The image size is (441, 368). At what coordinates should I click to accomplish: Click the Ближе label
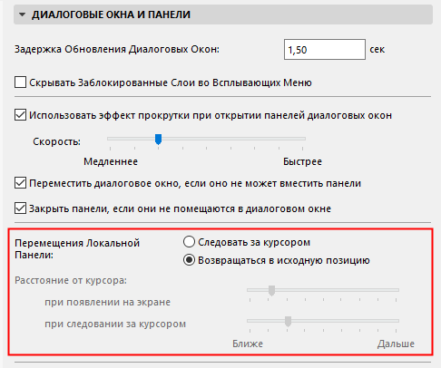[248, 344]
